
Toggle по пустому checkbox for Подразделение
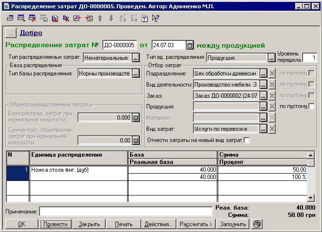point(311,73)
